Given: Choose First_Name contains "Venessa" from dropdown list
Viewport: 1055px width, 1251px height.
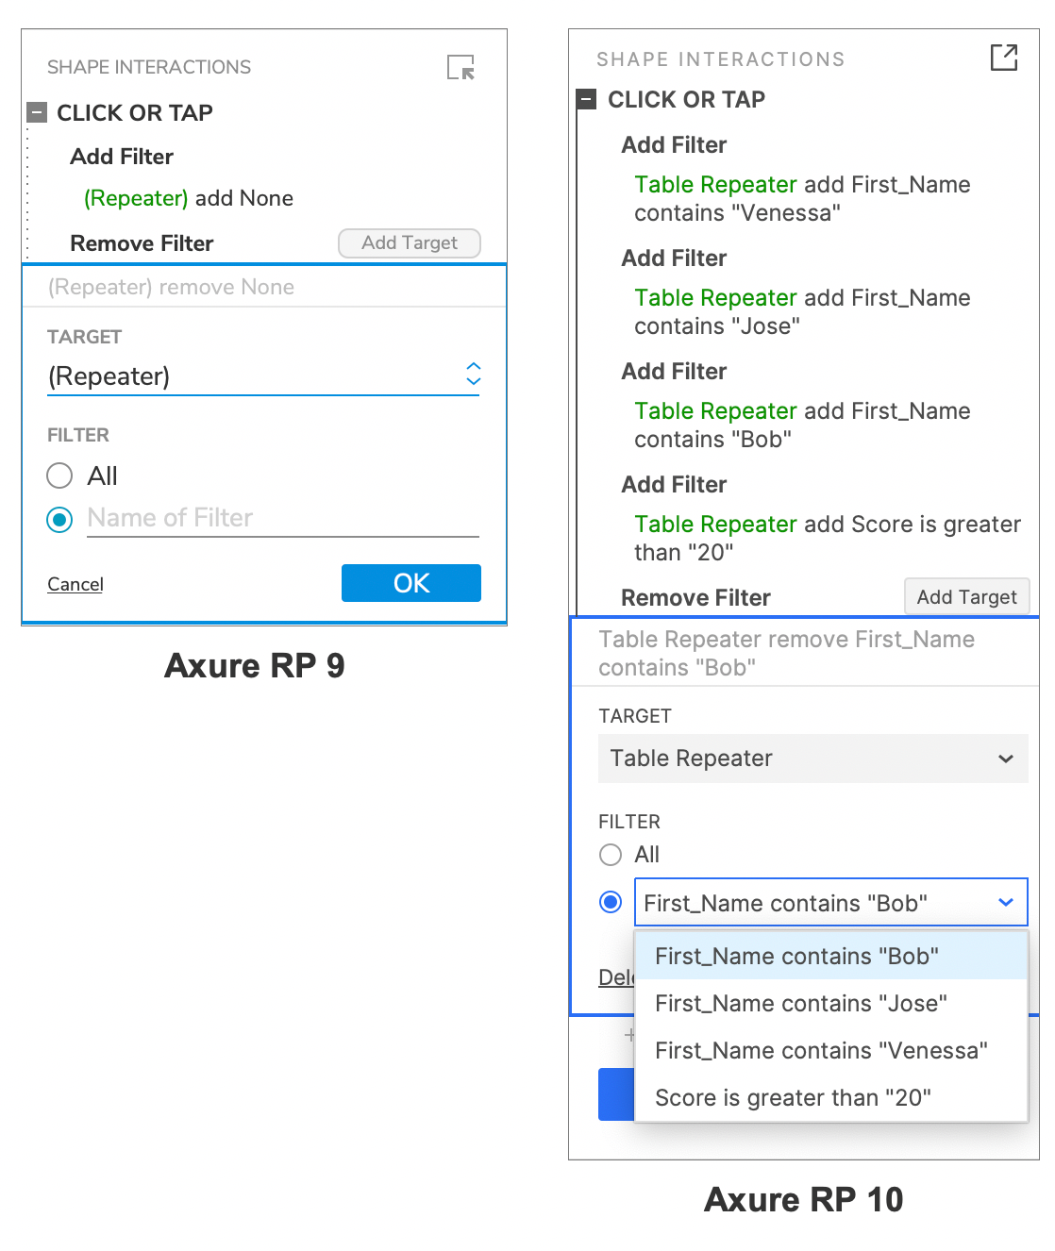Looking at the screenshot, I should click(830, 1050).
